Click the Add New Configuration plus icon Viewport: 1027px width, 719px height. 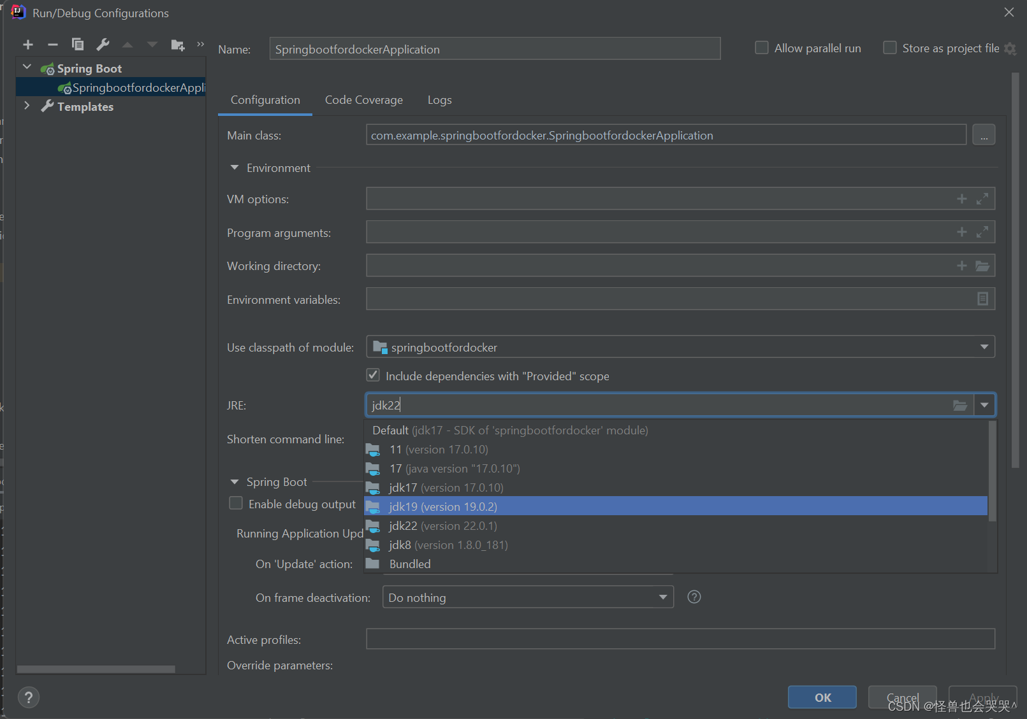pyautogui.click(x=28, y=45)
